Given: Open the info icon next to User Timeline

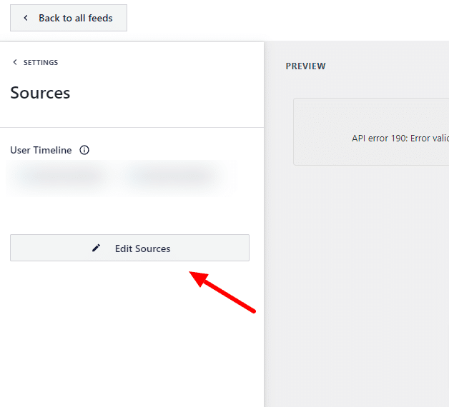Looking at the screenshot, I should (x=84, y=151).
